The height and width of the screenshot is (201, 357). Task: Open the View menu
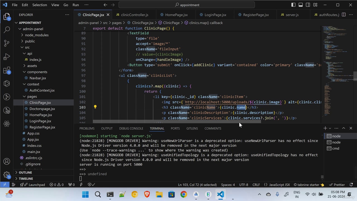(x=55, y=5)
